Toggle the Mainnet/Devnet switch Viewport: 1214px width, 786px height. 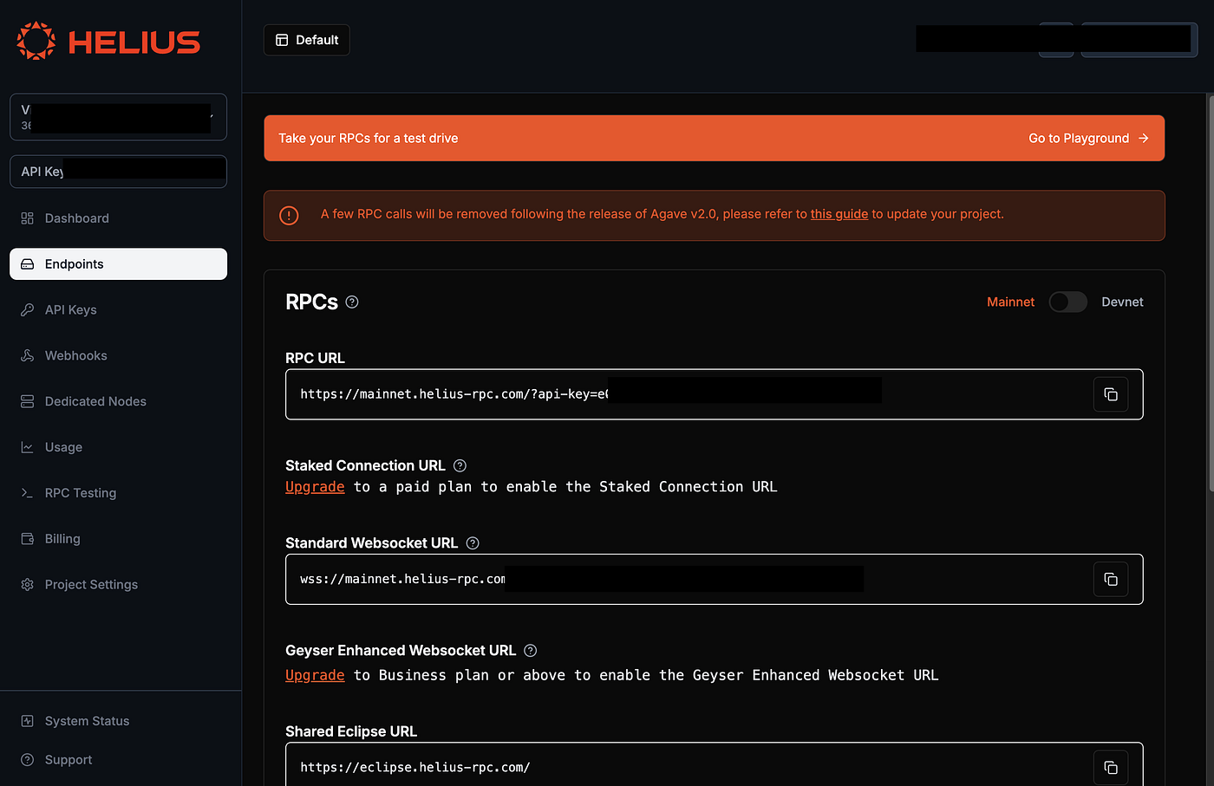tap(1067, 302)
